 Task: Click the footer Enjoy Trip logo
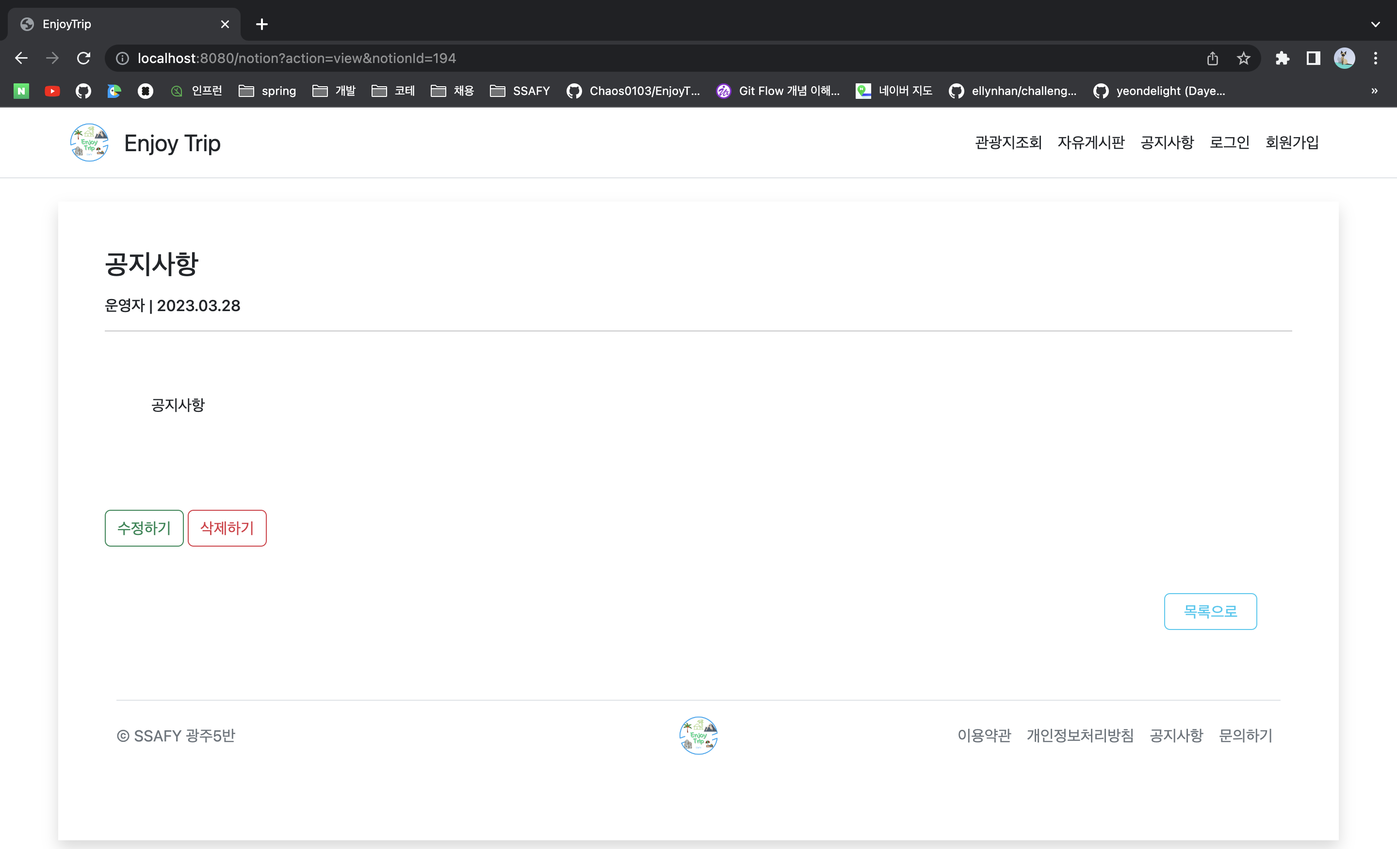click(698, 735)
